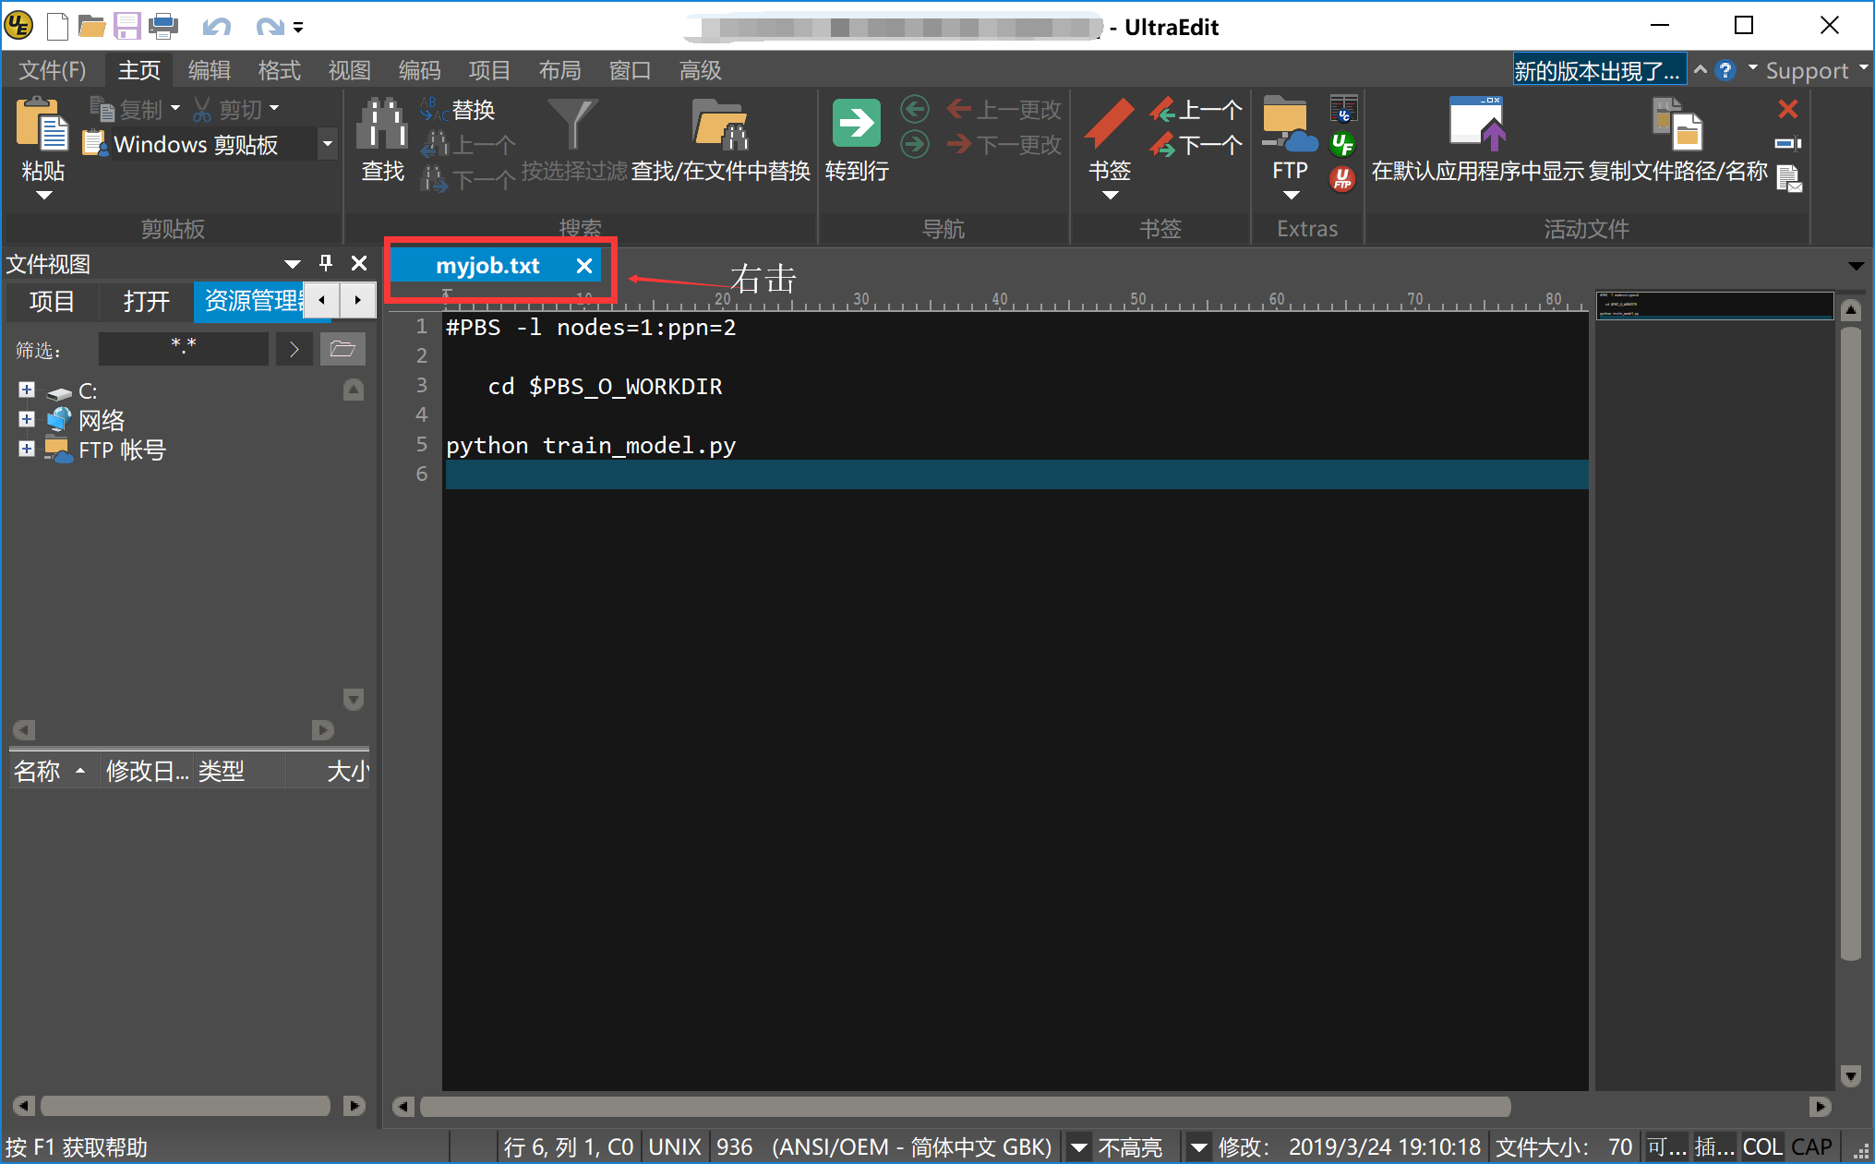Viewport: 1875px width, 1164px height.
Task: Launch UltraFTP red icon
Action: (x=1342, y=178)
